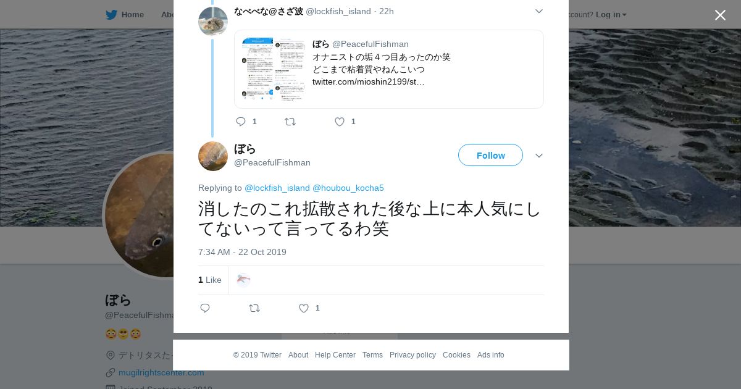741x389 pixels.
Task: Close the tweet overlay with X
Action: [x=720, y=15]
